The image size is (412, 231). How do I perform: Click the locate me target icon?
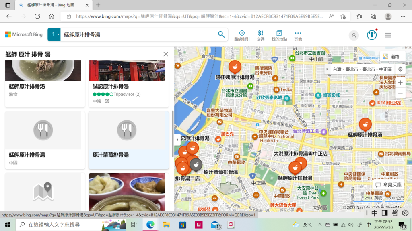tap(400, 69)
